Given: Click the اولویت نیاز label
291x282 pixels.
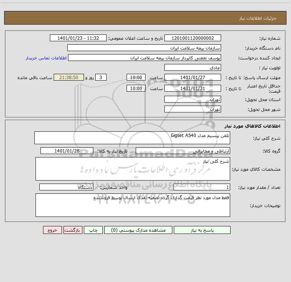Looking at the screenshot, I should (x=270, y=68).
